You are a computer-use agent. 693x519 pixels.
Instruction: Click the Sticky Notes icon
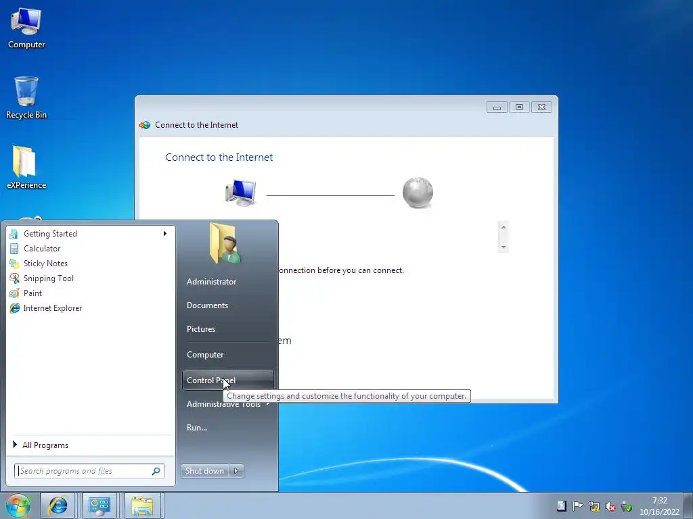click(x=14, y=264)
